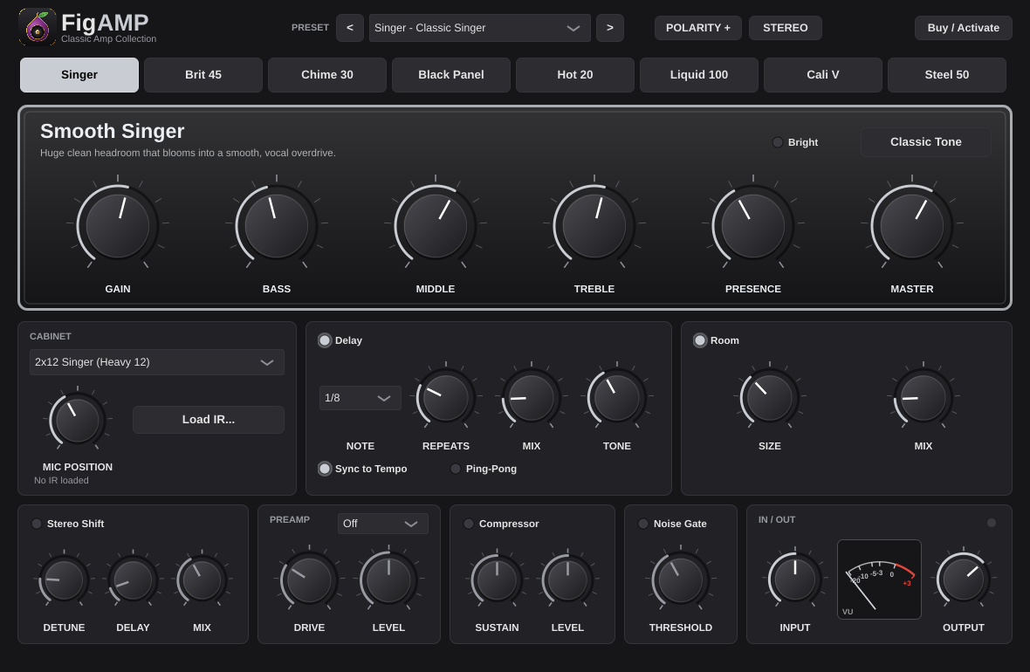This screenshot has width=1030, height=672.
Task: Click the MIC POSITION knob
Action: 78,421
